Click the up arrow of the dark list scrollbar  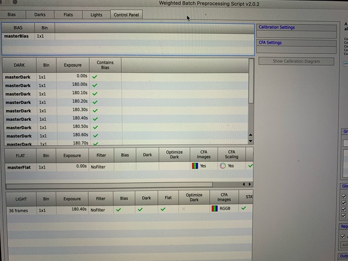[251, 135]
